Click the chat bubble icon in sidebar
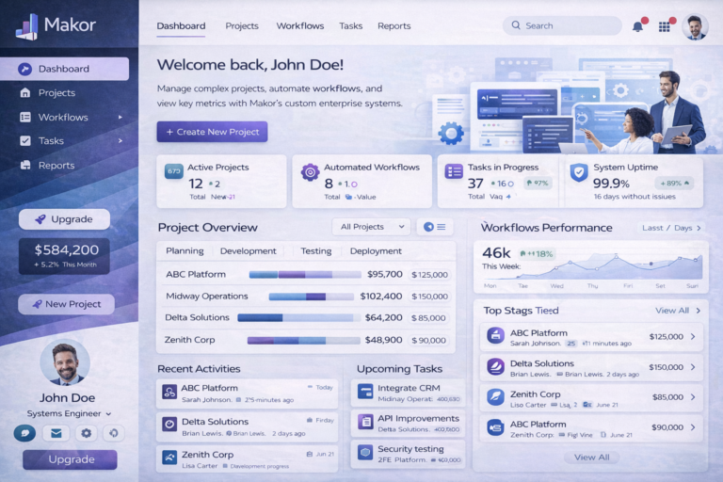This screenshot has height=482, width=723. click(24, 433)
